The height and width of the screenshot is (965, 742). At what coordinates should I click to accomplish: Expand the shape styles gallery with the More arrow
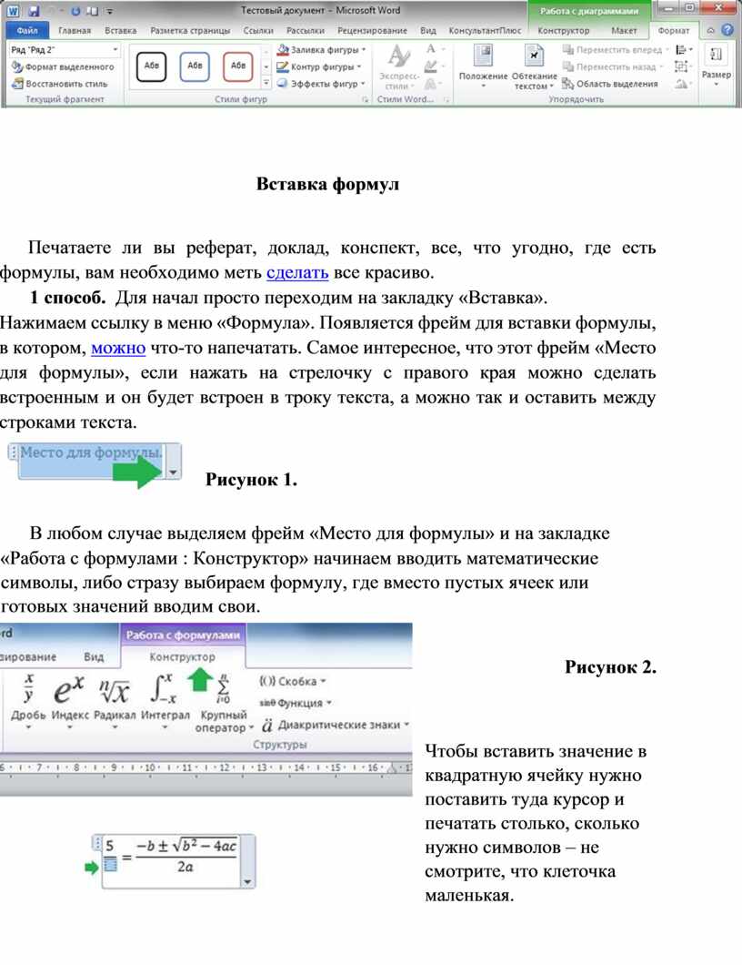266,82
